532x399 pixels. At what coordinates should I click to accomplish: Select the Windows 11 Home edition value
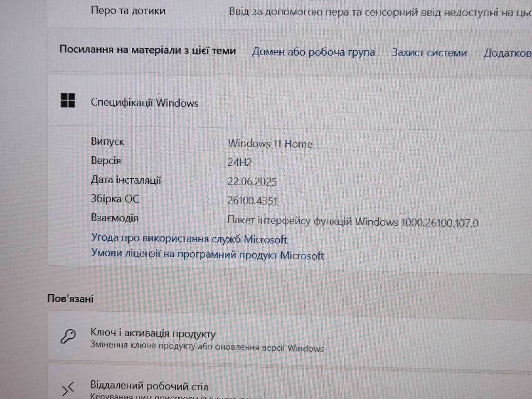point(270,144)
